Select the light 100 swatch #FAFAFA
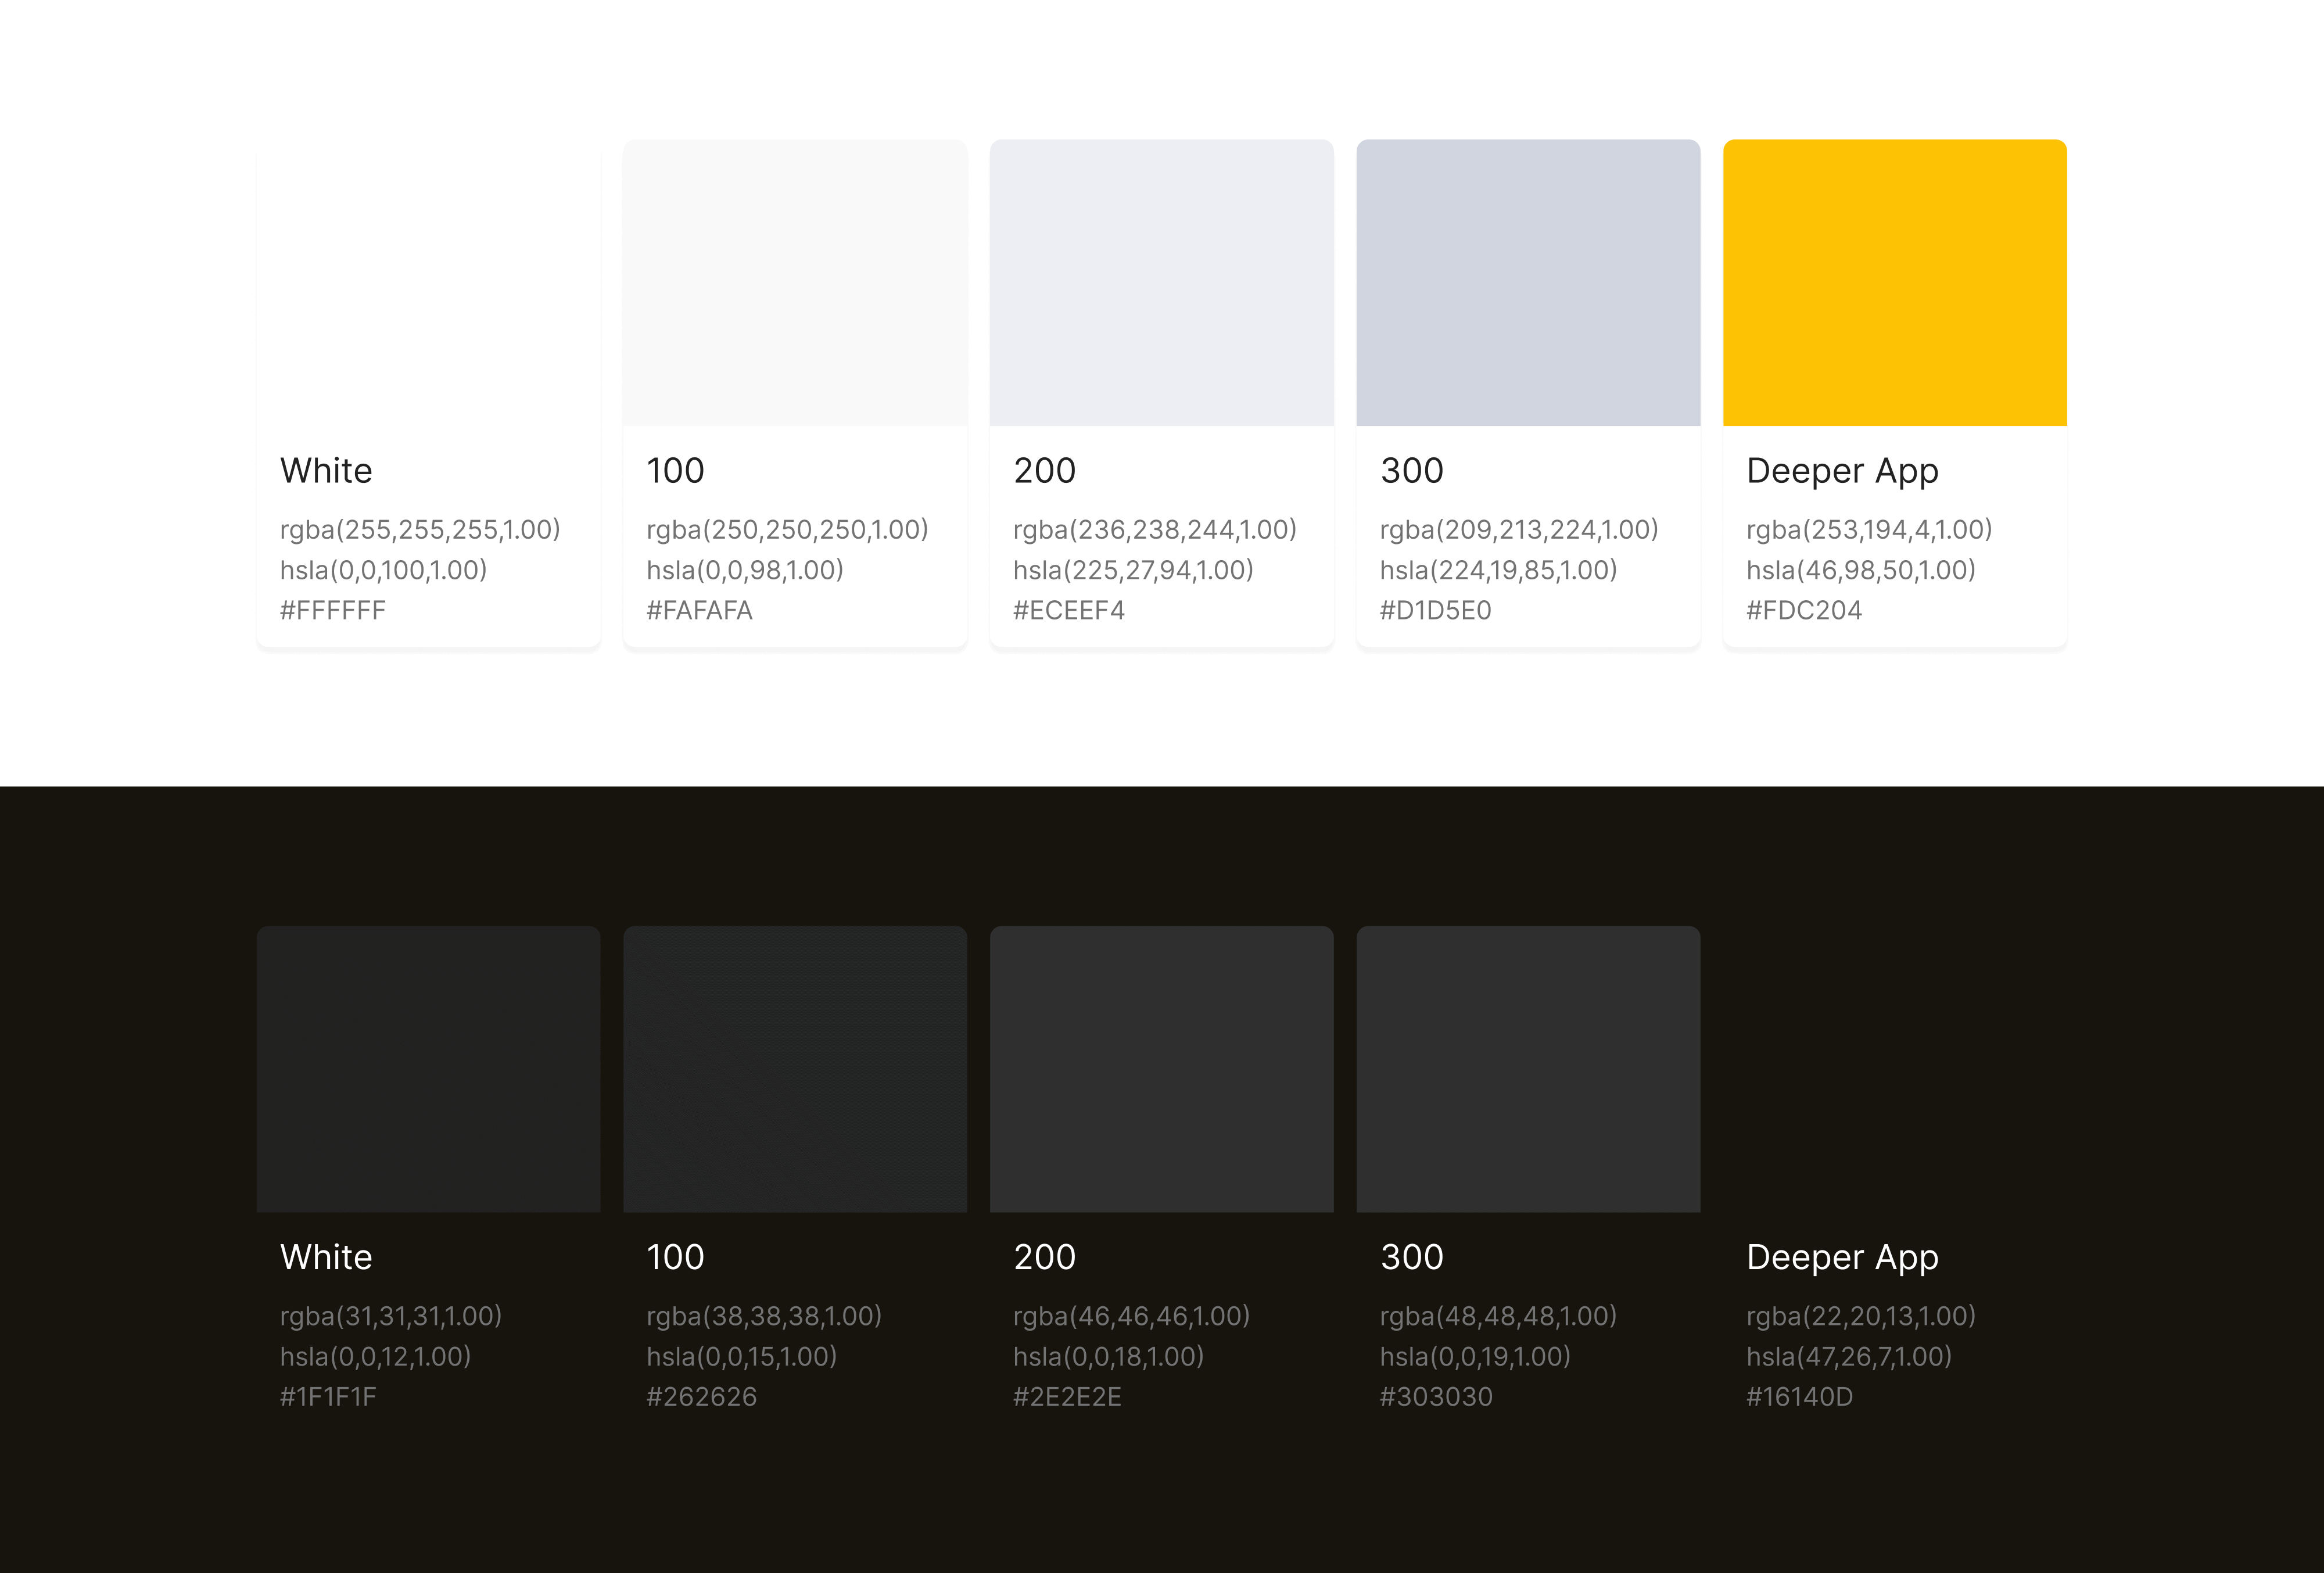This screenshot has width=2324, height=1573. click(795, 283)
